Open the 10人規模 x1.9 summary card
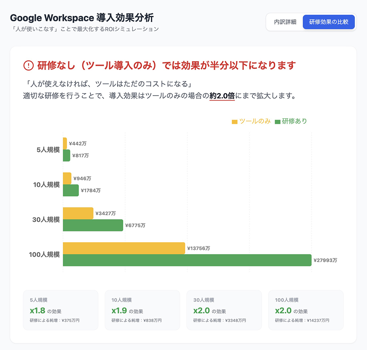Image resolution: width=367 pixels, height=350 pixels. 142,310
